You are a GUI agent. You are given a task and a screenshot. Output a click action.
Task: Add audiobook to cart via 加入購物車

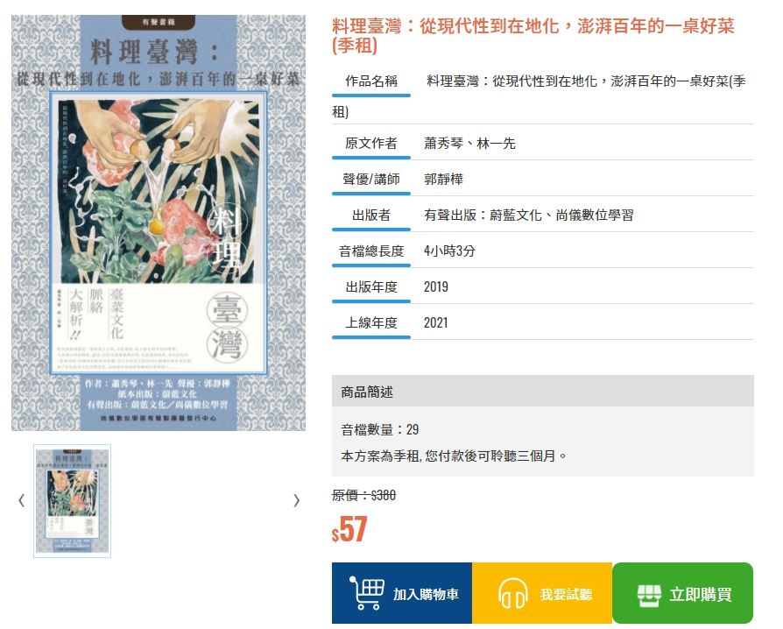coord(402,593)
